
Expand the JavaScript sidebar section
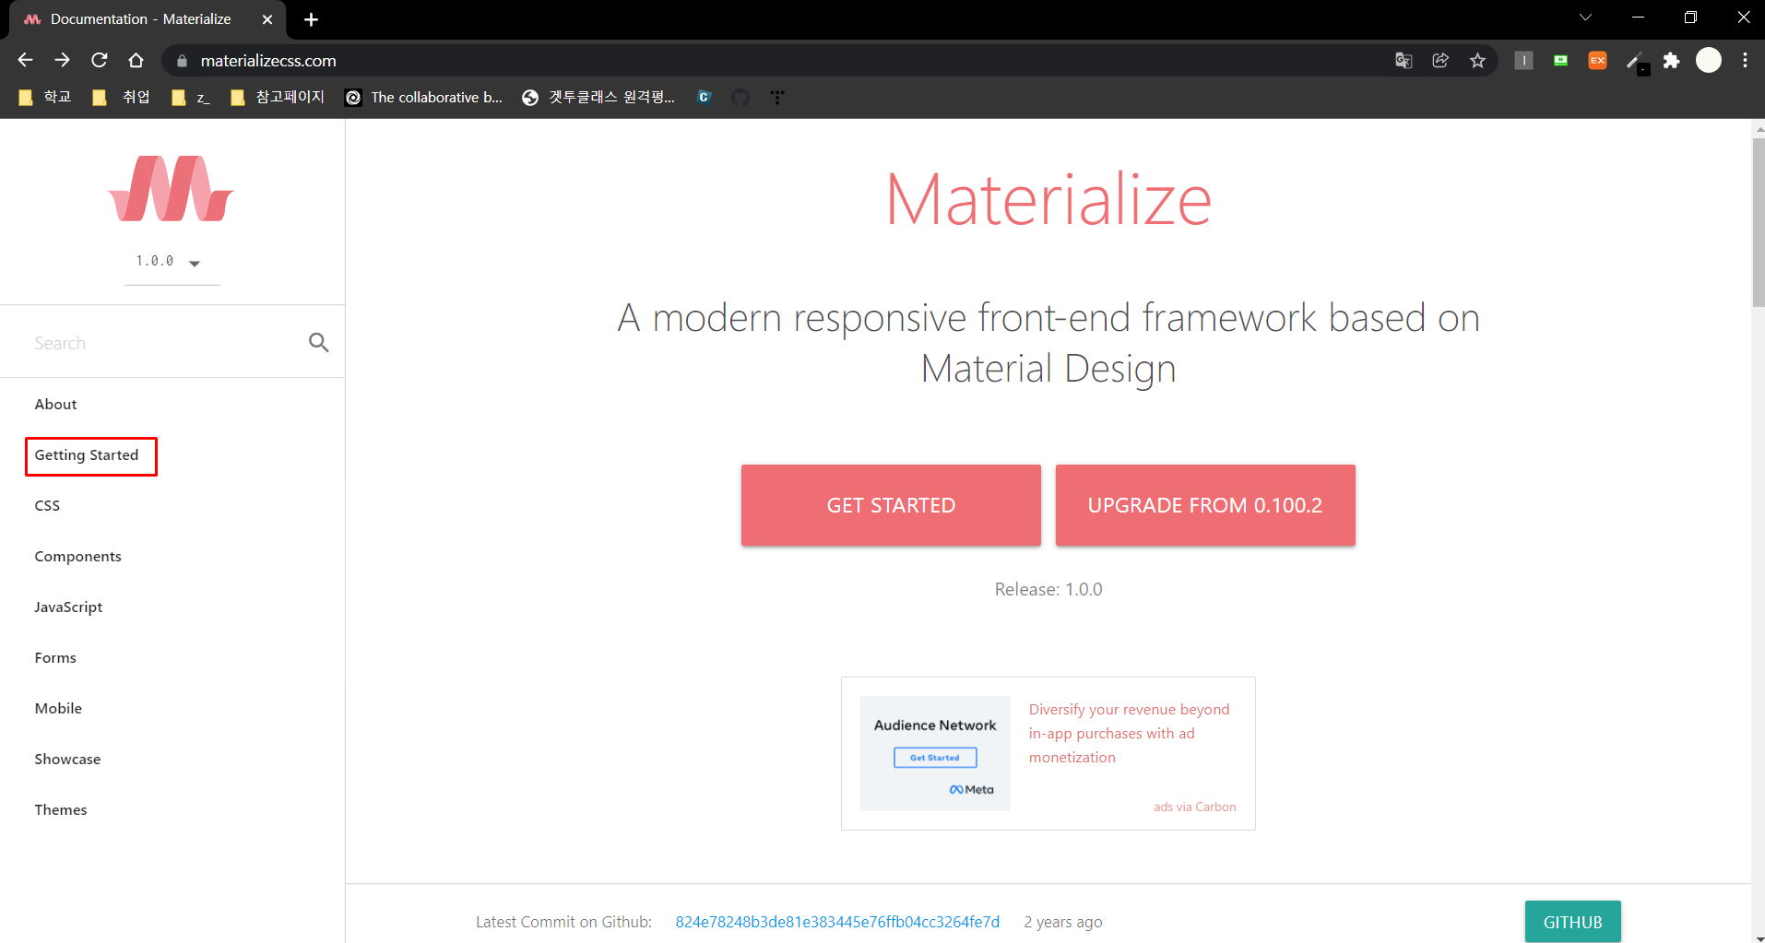(x=68, y=607)
